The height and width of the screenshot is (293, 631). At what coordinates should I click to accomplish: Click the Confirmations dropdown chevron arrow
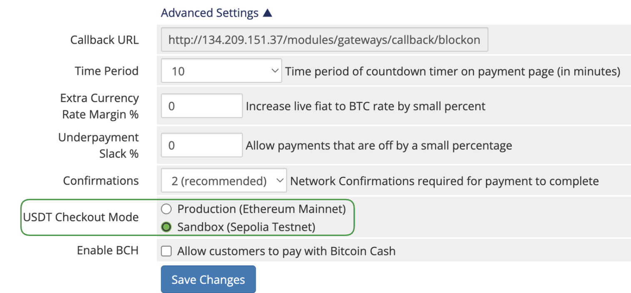tap(280, 181)
